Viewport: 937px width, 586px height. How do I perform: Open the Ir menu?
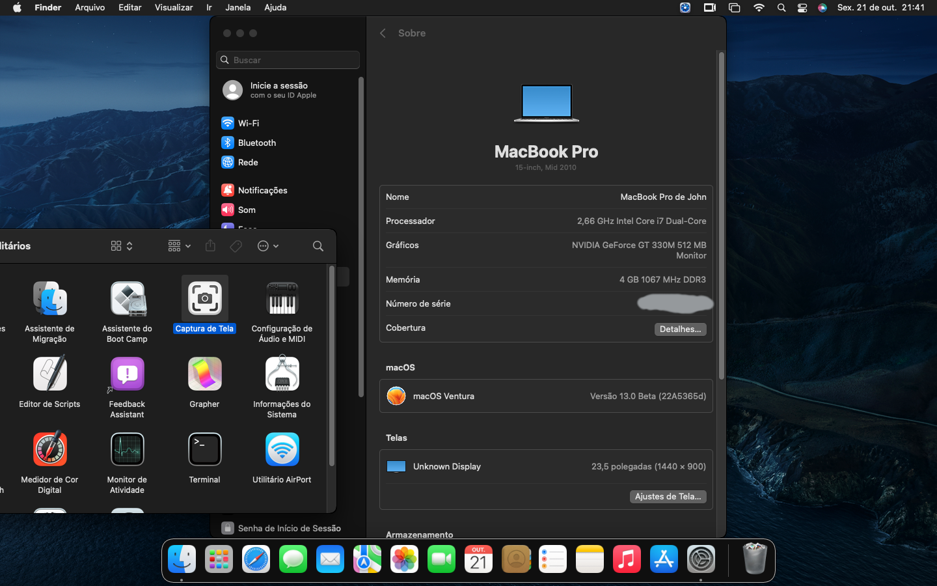pyautogui.click(x=209, y=8)
